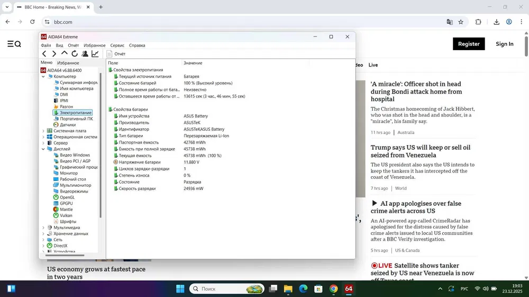Open the Избранное menu in menu bar
The height and width of the screenshot is (297, 529).
click(x=95, y=45)
